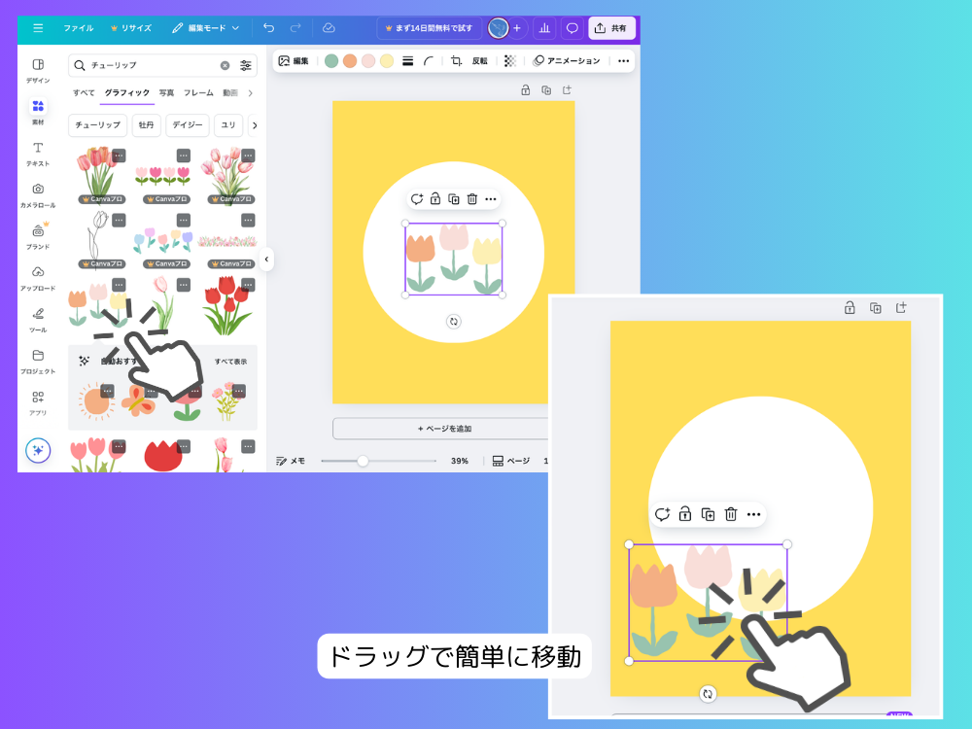Collapse the side panel with chevron
Image resolution: width=972 pixels, height=729 pixels.
point(266,260)
